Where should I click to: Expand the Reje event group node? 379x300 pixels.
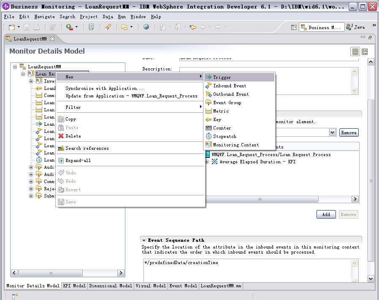(x=31, y=189)
